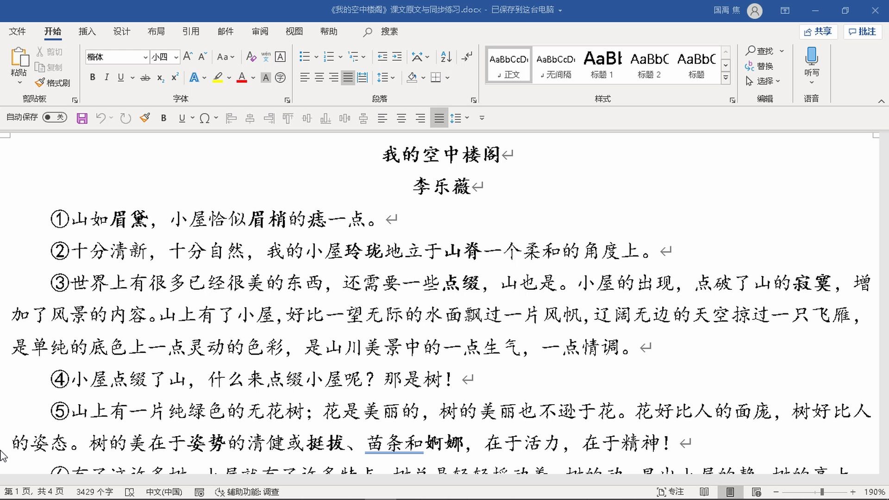Select Print Layout view in status bar
Screen dimensions: 889x500
(730, 492)
